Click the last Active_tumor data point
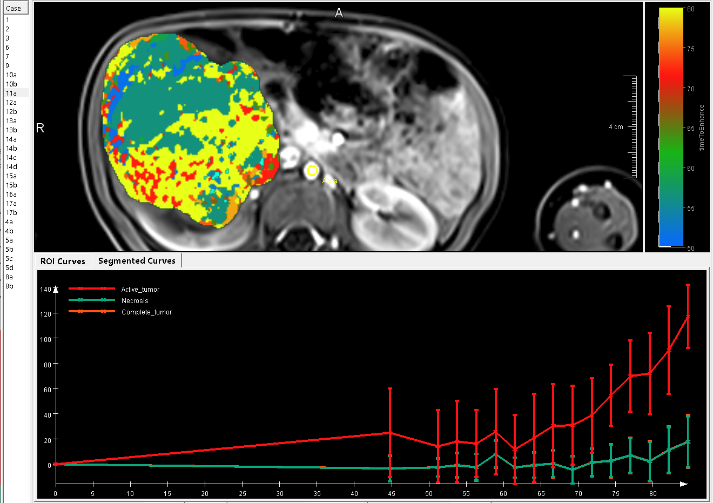Screen dimensions: 713x503 point(688,316)
